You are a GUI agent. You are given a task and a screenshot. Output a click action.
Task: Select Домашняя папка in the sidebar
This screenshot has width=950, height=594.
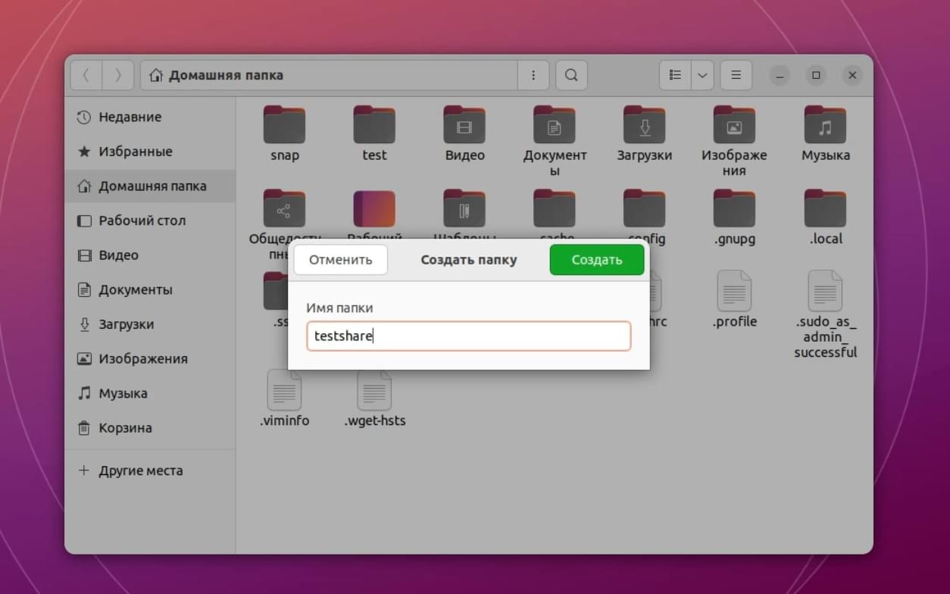pos(150,186)
